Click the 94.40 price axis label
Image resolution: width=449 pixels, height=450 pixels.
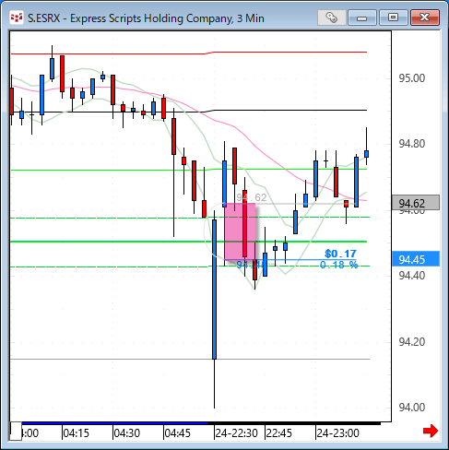tap(412, 276)
